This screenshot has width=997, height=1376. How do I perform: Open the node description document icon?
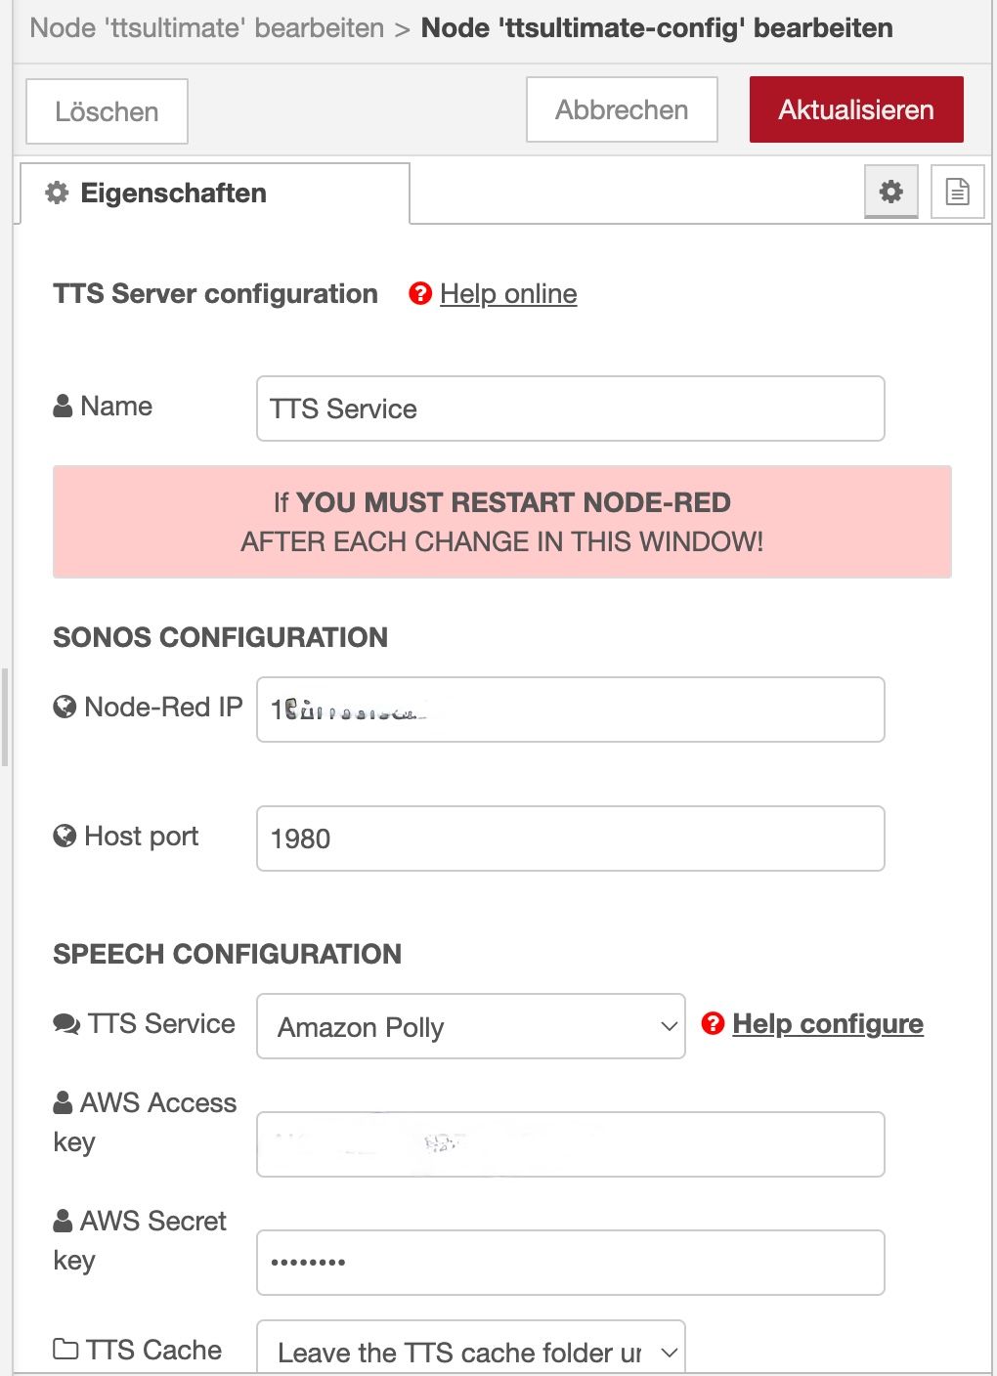click(957, 192)
